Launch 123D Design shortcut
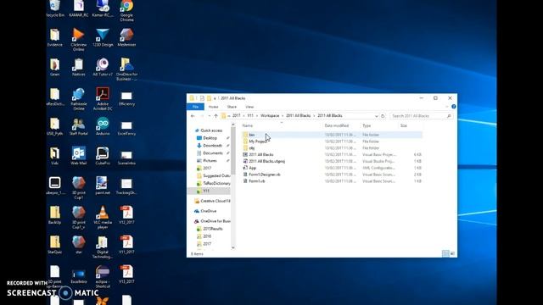This screenshot has width=543, height=305. coord(103,37)
